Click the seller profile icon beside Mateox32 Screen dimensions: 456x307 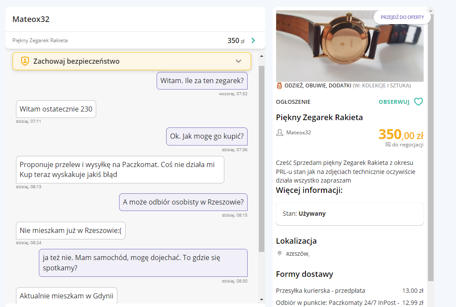pyautogui.click(x=280, y=133)
